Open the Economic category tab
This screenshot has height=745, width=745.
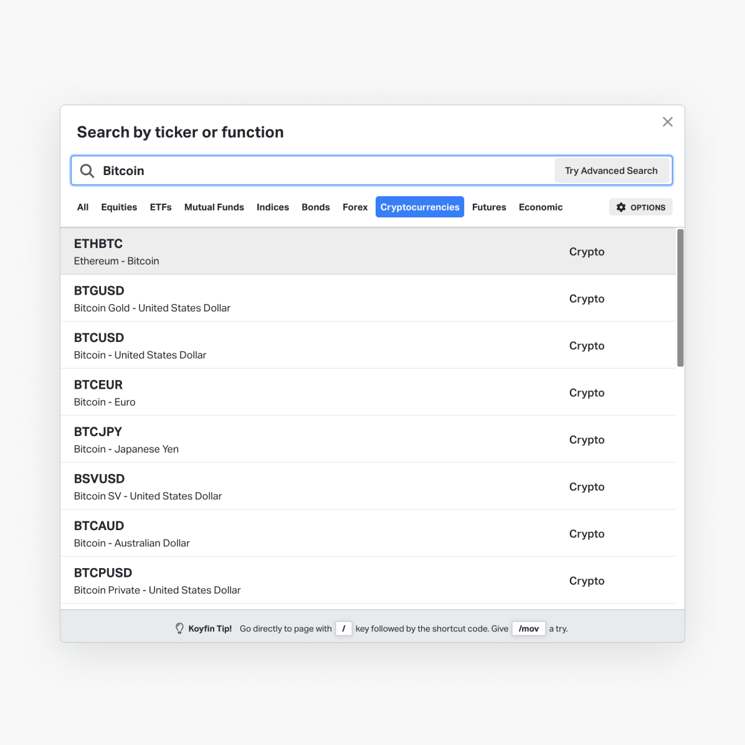pos(541,207)
